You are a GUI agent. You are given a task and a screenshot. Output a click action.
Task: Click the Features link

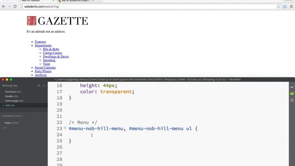pos(40,42)
